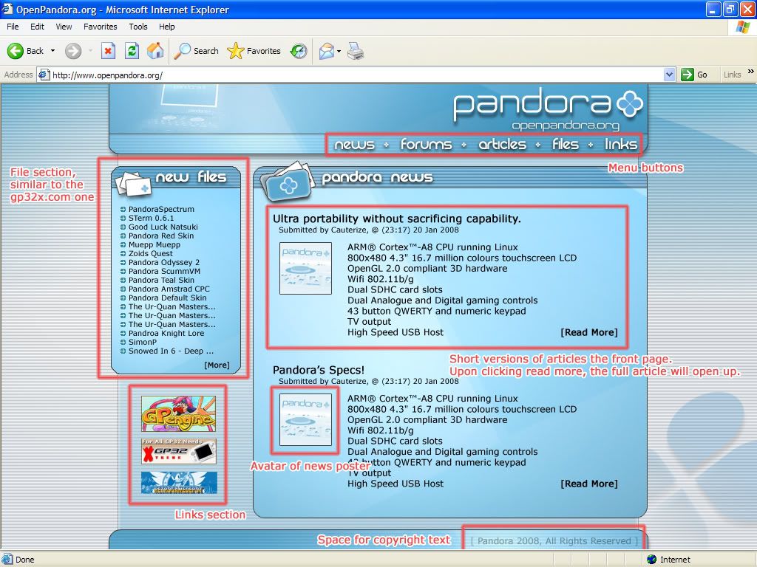Click the address URL field

click(x=356, y=75)
